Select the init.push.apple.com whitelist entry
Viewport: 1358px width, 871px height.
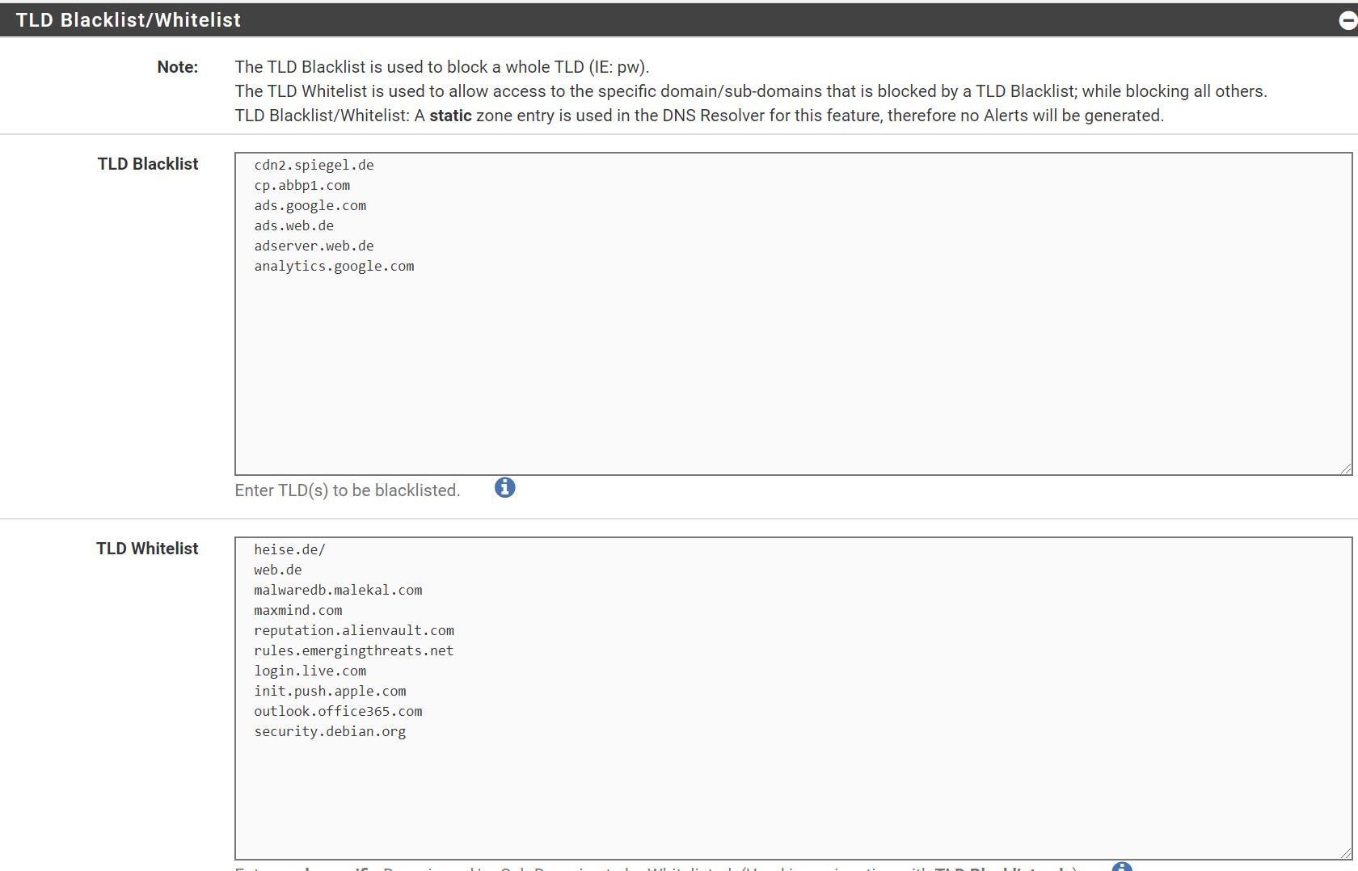(x=330, y=691)
